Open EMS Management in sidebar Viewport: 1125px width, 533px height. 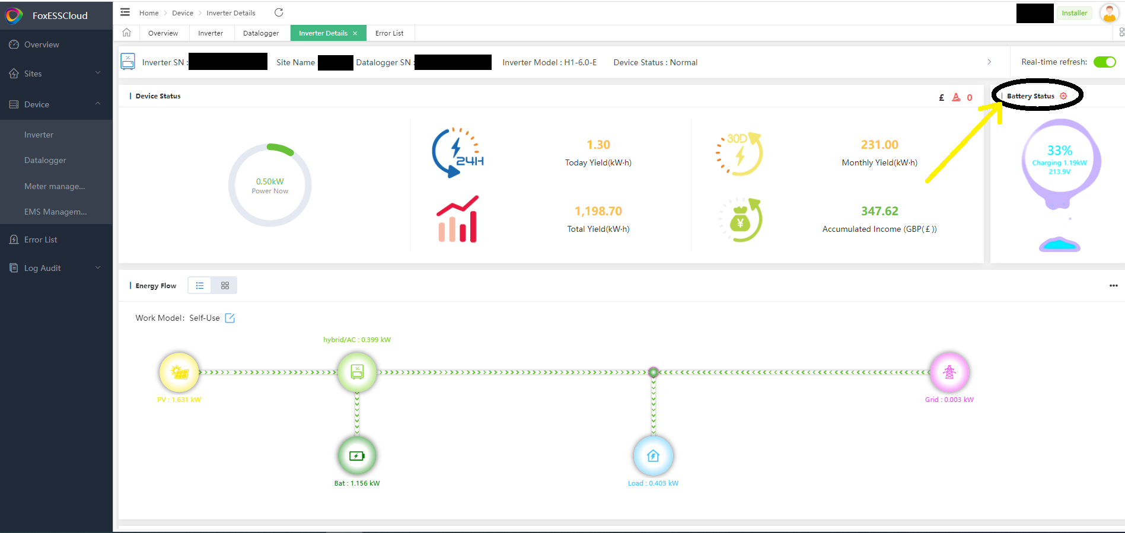pyautogui.click(x=56, y=212)
